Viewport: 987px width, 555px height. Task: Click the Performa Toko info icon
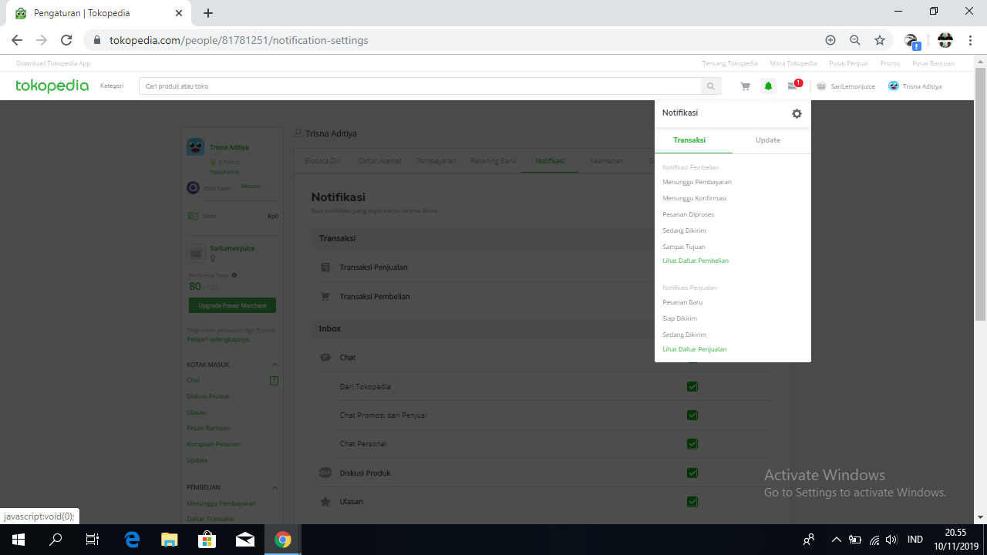click(x=234, y=275)
